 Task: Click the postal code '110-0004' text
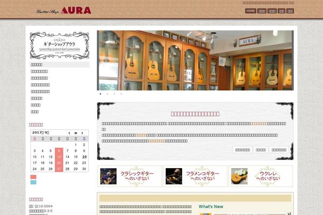tap(44, 206)
